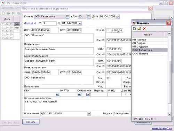This screenshot has height=131, width=174.
Task: Click payer name field ООО "Мотылек"
Action: pos(59,38)
